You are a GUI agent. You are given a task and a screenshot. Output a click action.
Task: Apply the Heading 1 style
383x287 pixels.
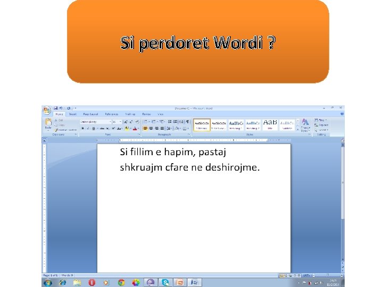236,125
